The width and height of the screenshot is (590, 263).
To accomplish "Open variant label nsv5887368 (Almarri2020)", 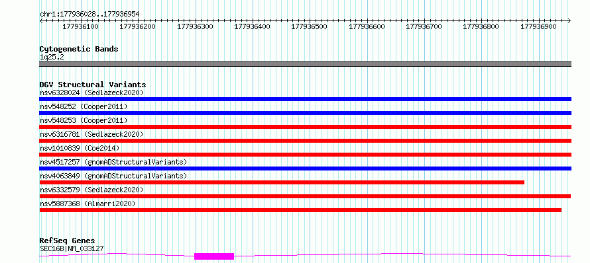I will coord(88,204).
